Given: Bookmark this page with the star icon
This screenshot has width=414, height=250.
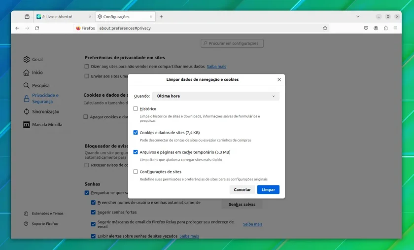Looking at the screenshot, I should point(325,28).
